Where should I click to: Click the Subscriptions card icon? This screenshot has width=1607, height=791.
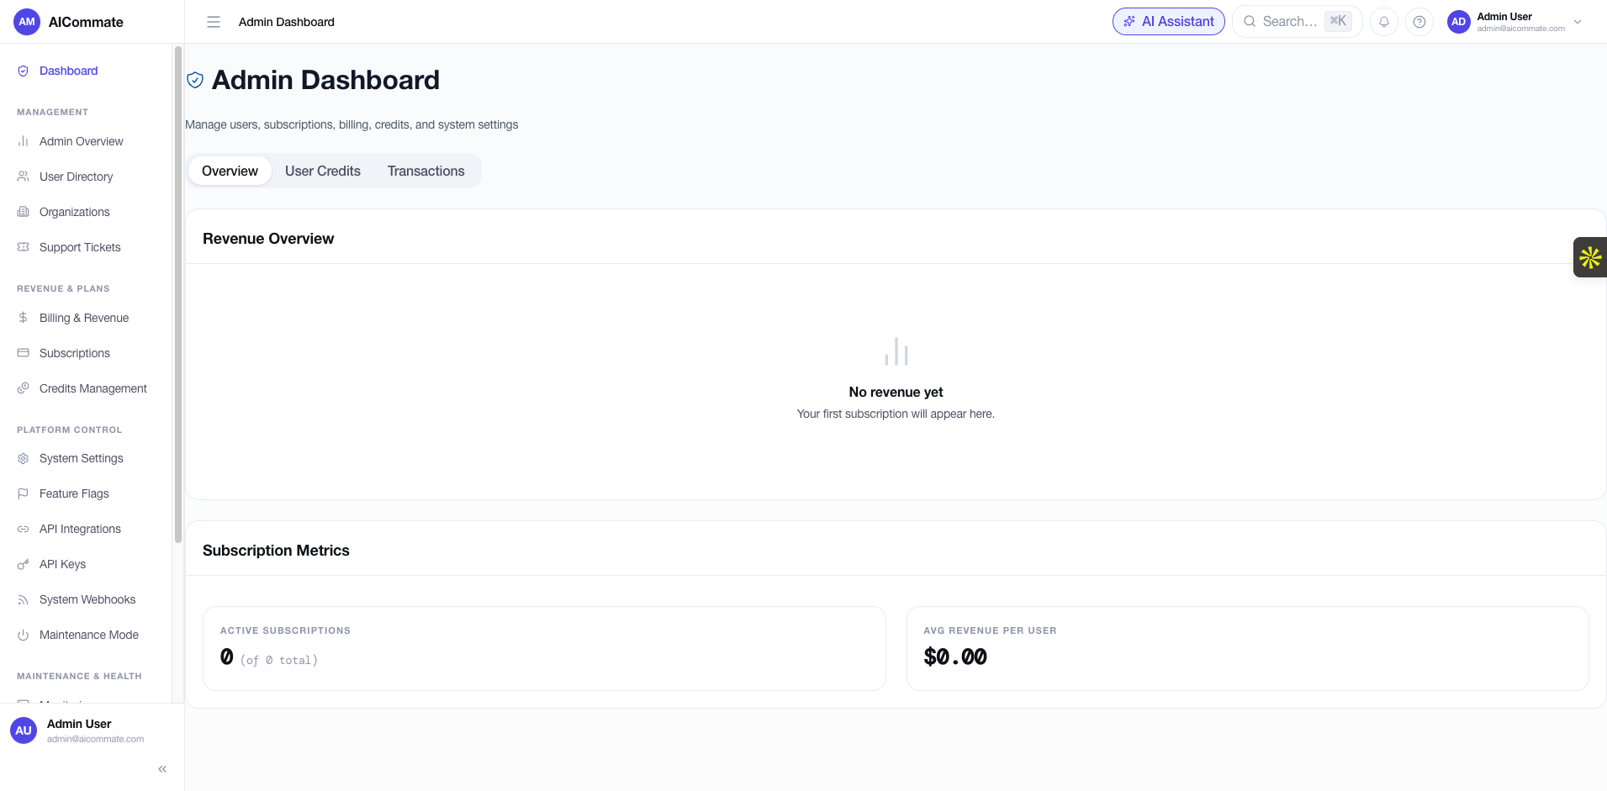[x=24, y=353]
